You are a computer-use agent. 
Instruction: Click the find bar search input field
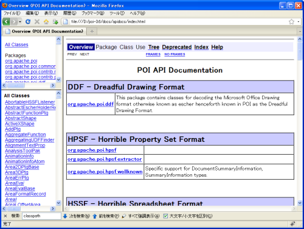coord(41,216)
